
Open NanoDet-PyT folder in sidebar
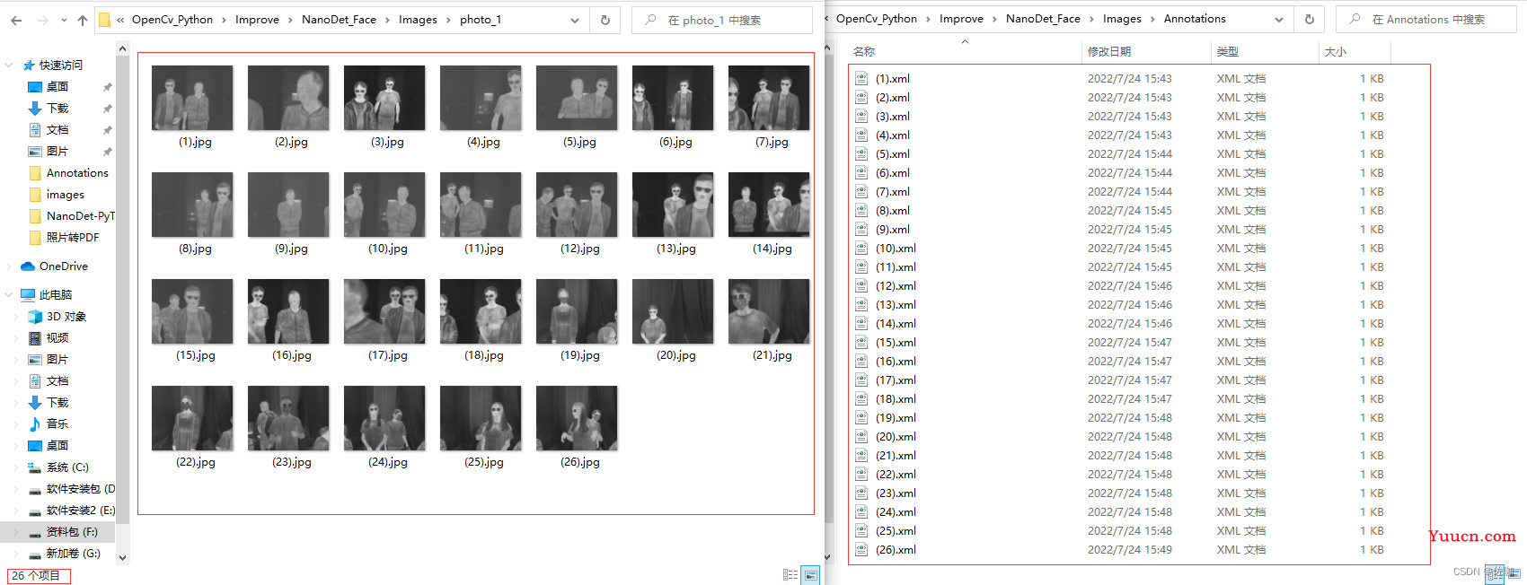click(x=80, y=216)
